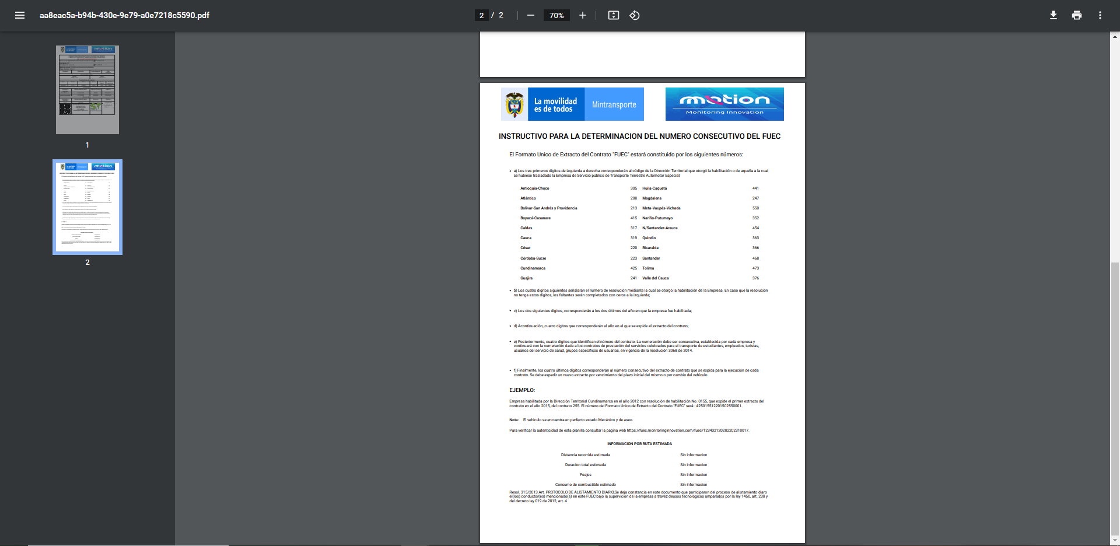Print the PDF document
Screen dimensions: 1120x546
pos(1076,15)
